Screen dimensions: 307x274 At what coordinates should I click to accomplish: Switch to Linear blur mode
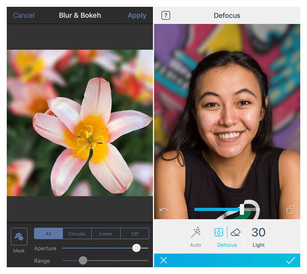tap(106, 234)
